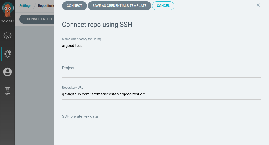Click the "Connect repo using SSH" heading
The width and height of the screenshot is (269, 145).
click(97, 25)
